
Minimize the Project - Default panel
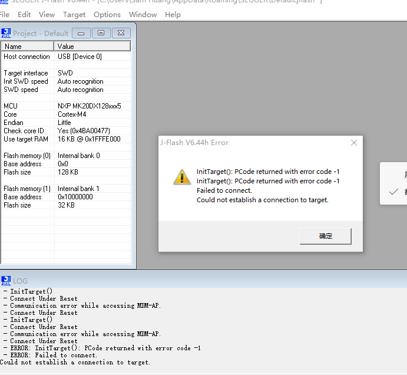(81, 33)
